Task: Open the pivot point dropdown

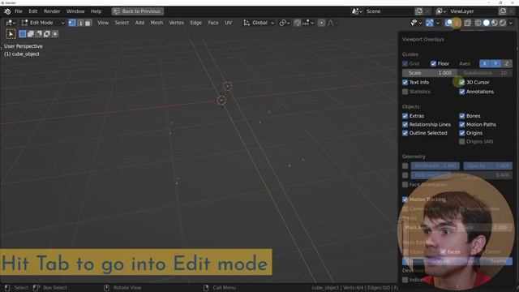Action: click(285, 23)
